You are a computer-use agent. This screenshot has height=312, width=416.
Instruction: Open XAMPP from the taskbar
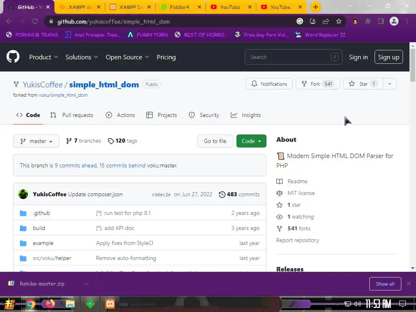click(110, 304)
